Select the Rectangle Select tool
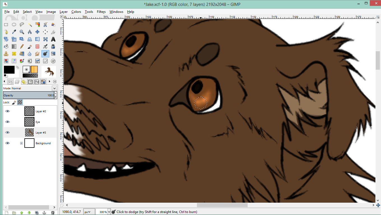This screenshot has height=215, width=381. 6,24
